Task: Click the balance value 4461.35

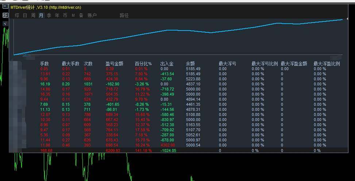Action: tap(193, 104)
